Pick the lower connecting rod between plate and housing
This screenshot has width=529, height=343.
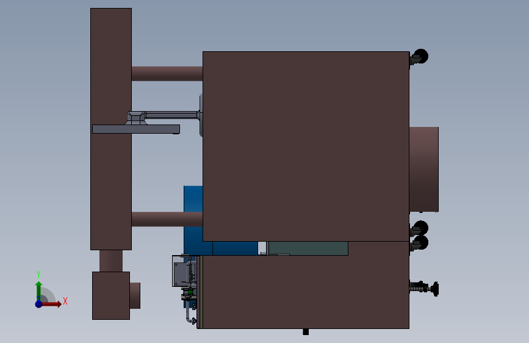[167, 218]
